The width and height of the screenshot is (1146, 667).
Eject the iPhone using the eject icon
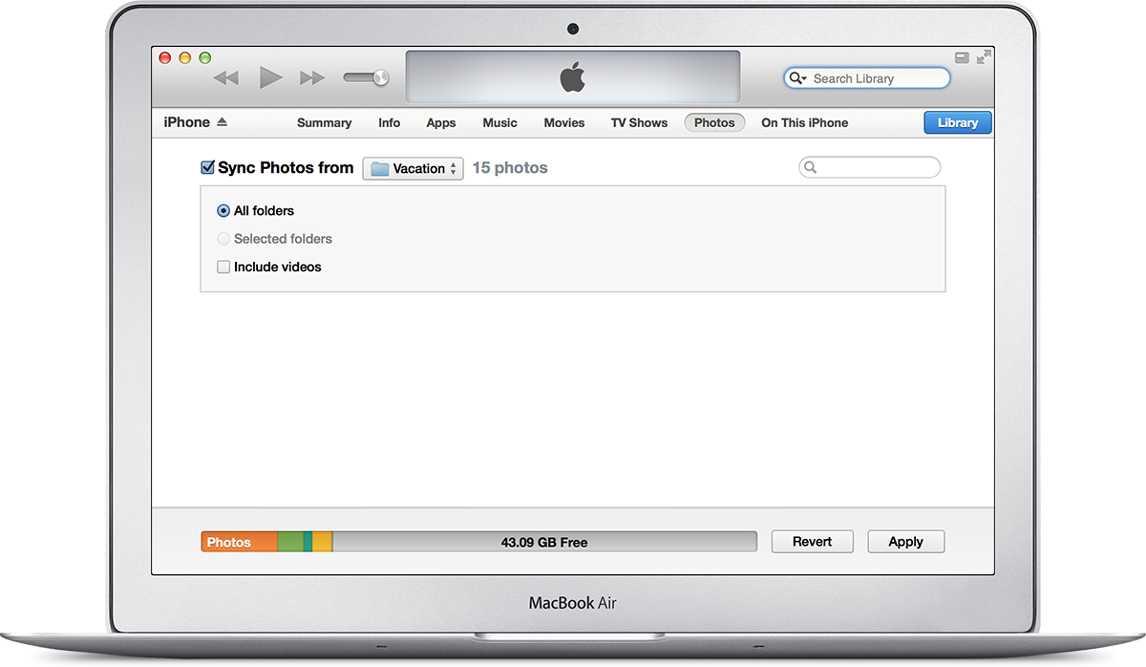223,122
